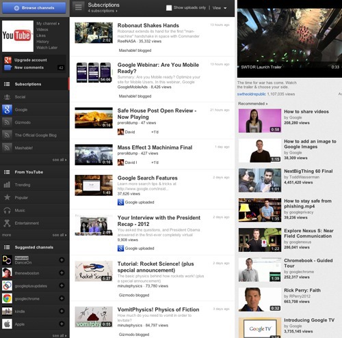The width and height of the screenshot is (342, 338).
Task: Open How to add an image thumbnail
Action: (x=260, y=150)
